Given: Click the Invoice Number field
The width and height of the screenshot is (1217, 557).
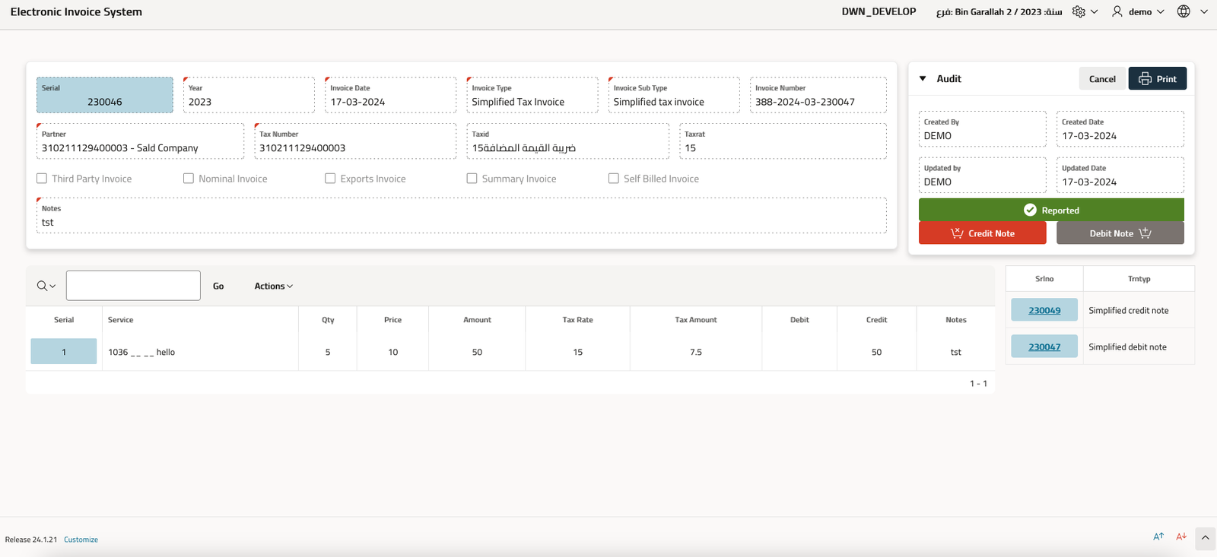Looking at the screenshot, I should pyautogui.click(x=818, y=95).
